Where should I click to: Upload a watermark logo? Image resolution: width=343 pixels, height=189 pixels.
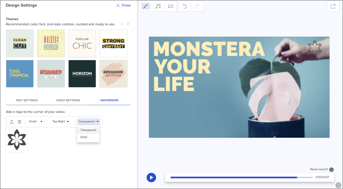point(12,122)
